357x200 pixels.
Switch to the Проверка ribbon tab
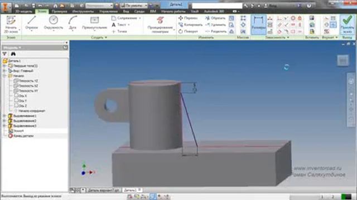click(x=60, y=11)
